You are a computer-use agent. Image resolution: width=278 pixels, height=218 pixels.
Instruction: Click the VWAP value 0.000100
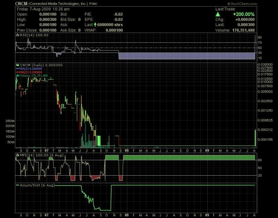point(114,30)
